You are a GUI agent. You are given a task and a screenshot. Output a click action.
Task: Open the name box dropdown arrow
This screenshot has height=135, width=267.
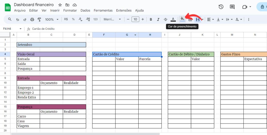[x=21, y=29]
